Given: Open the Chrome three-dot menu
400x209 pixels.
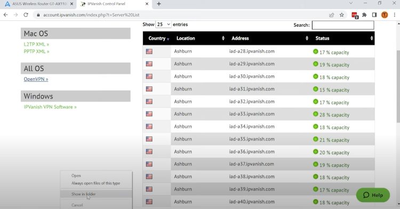Looking at the screenshot, I should (x=395, y=15).
